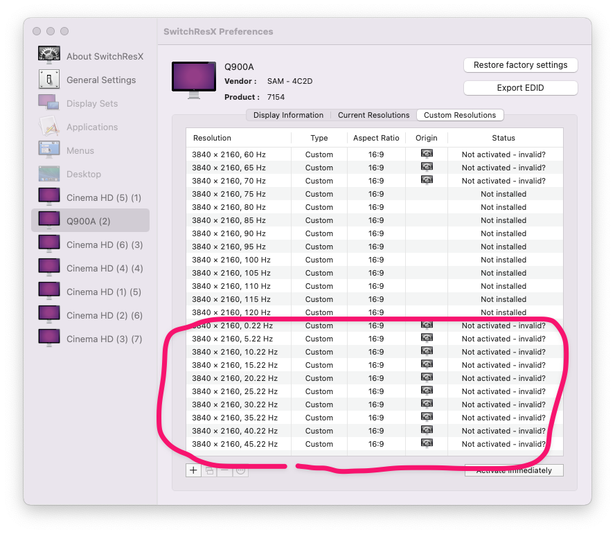Click origin icon in the 40.22 Hz row

427,430
